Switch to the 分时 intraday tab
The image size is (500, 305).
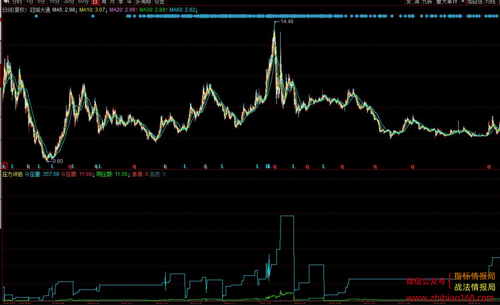(x=17, y=2)
